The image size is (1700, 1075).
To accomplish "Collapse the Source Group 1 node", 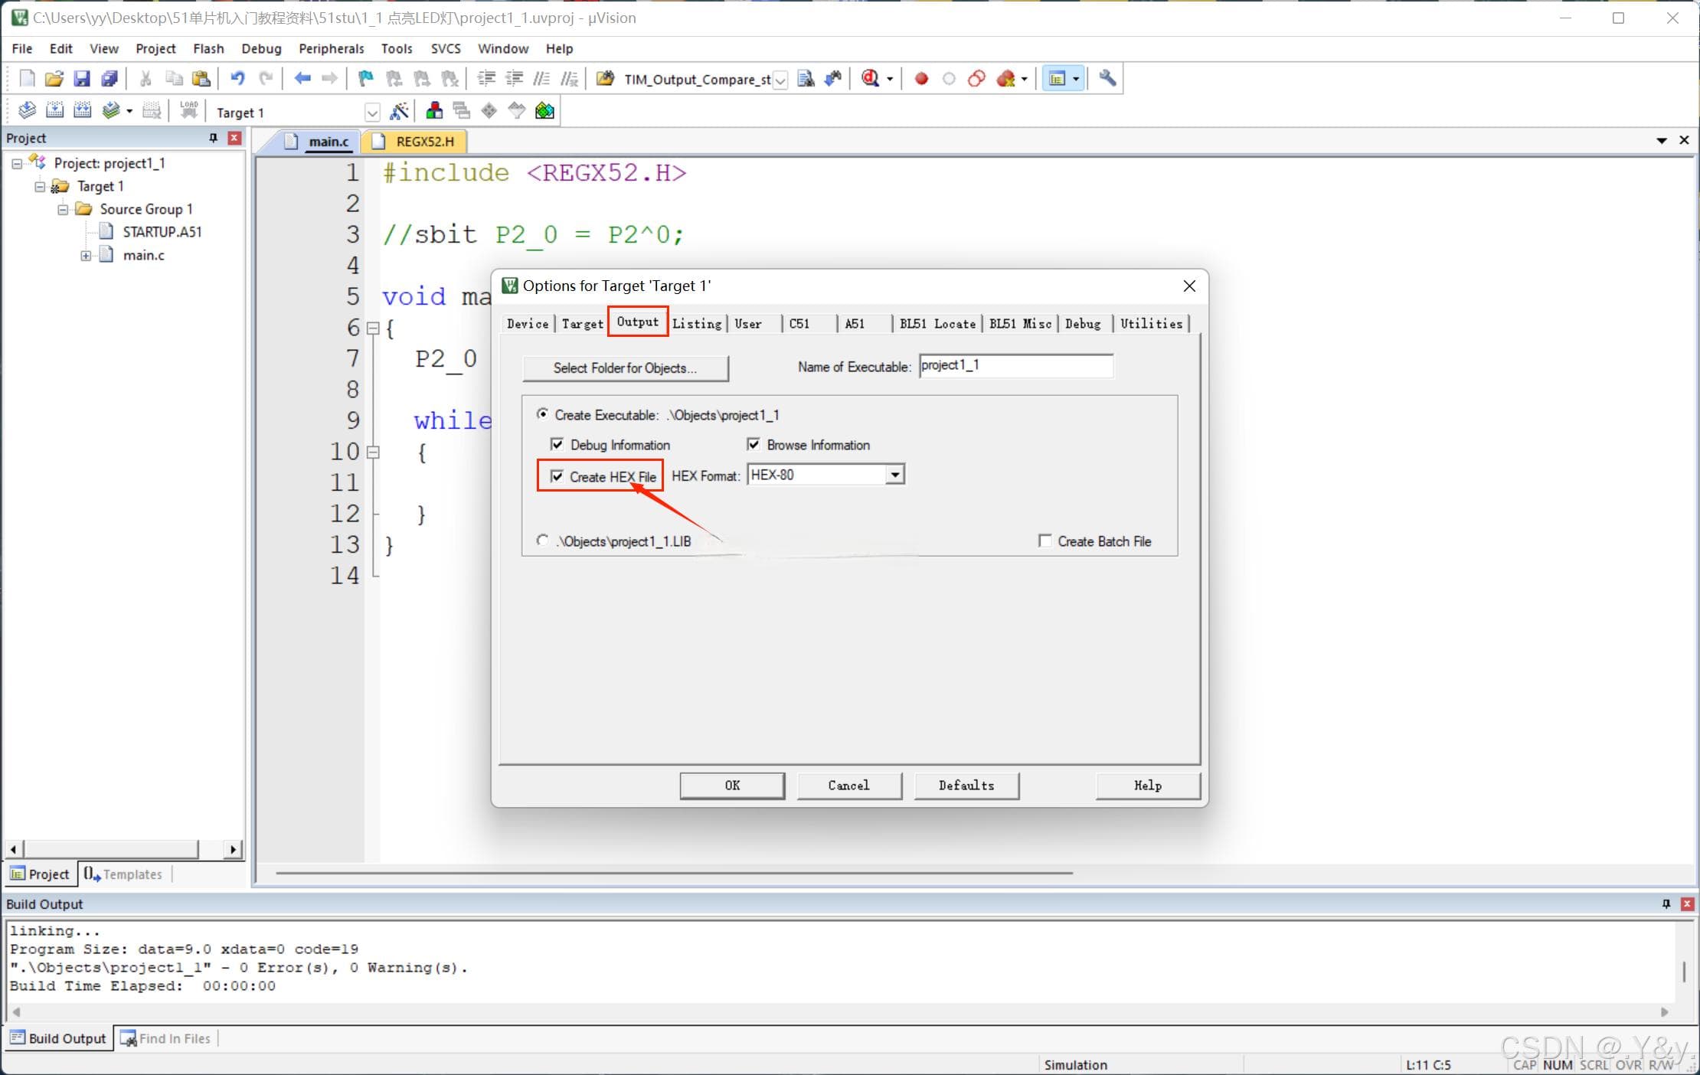I will coord(62,209).
